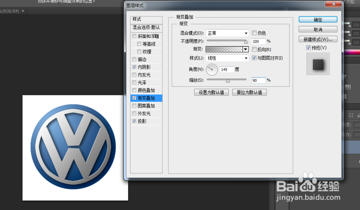Enable 反向(R) reverse checkbox
Screen dimensions: 360x210
click(254, 50)
